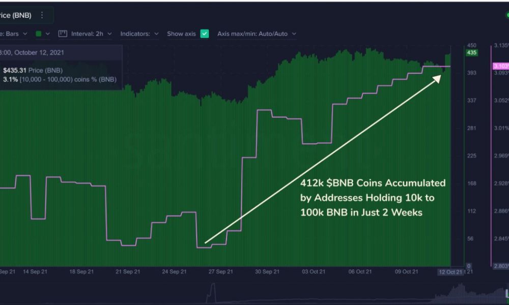Click the 3.093 percentage axis label

point(501,73)
